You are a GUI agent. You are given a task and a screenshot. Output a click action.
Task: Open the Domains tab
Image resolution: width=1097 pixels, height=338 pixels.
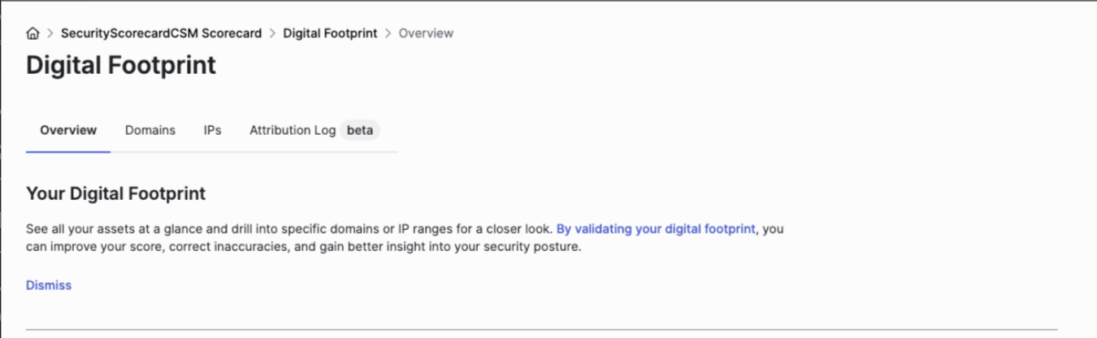click(150, 130)
